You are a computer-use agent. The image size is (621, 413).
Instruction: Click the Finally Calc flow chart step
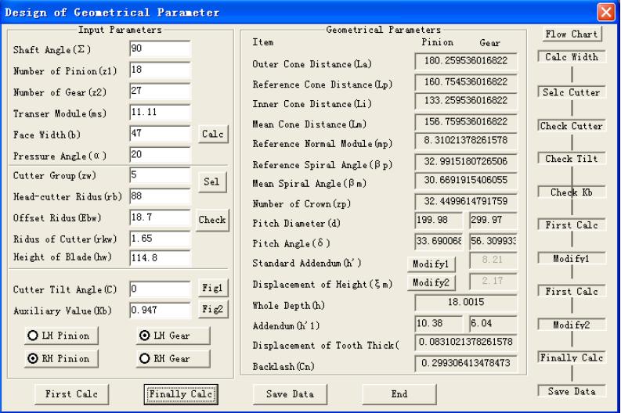tap(572, 358)
